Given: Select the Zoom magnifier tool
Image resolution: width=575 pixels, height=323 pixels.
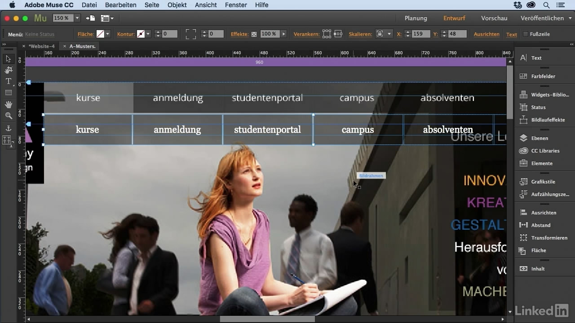Looking at the screenshot, I should click(x=8, y=116).
